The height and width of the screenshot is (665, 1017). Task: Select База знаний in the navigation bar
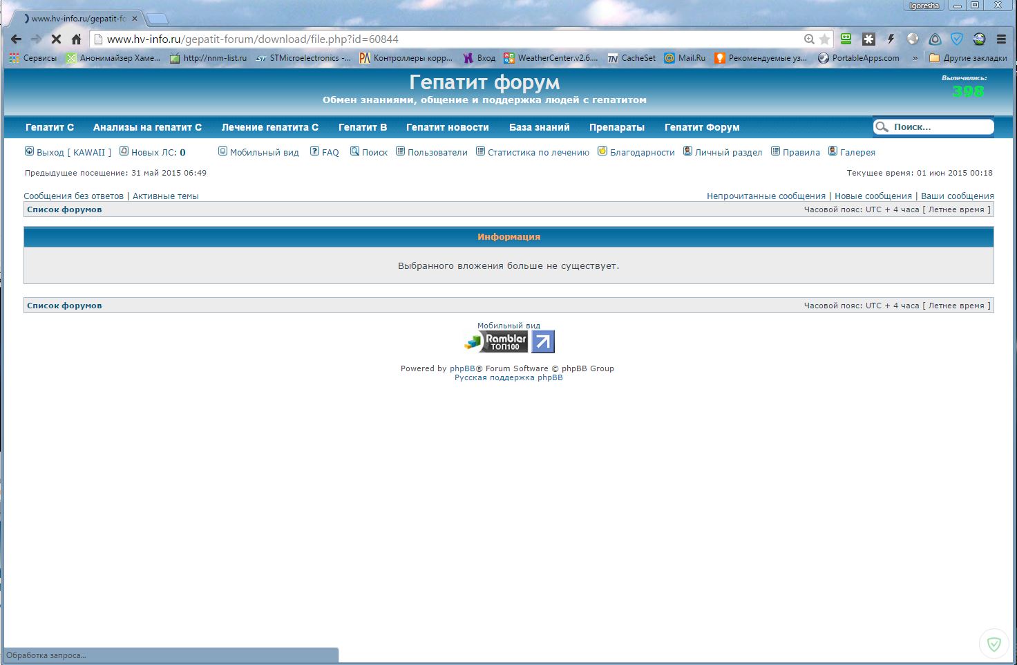(x=539, y=127)
